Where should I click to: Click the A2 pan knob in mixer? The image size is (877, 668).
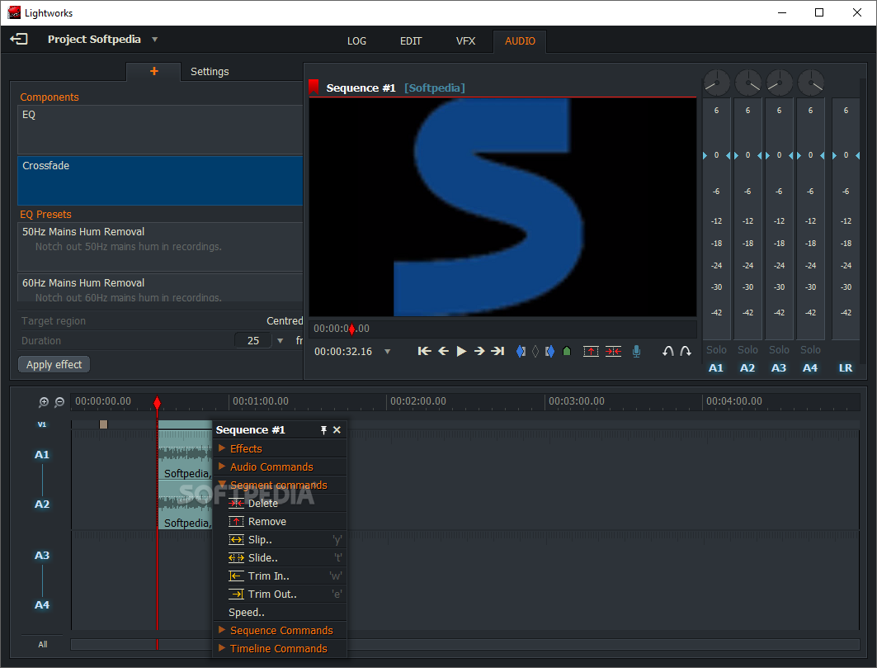click(x=747, y=83)
